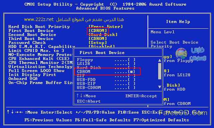Select CPU Enhanced Halt (C1E) item

(39, 59)
